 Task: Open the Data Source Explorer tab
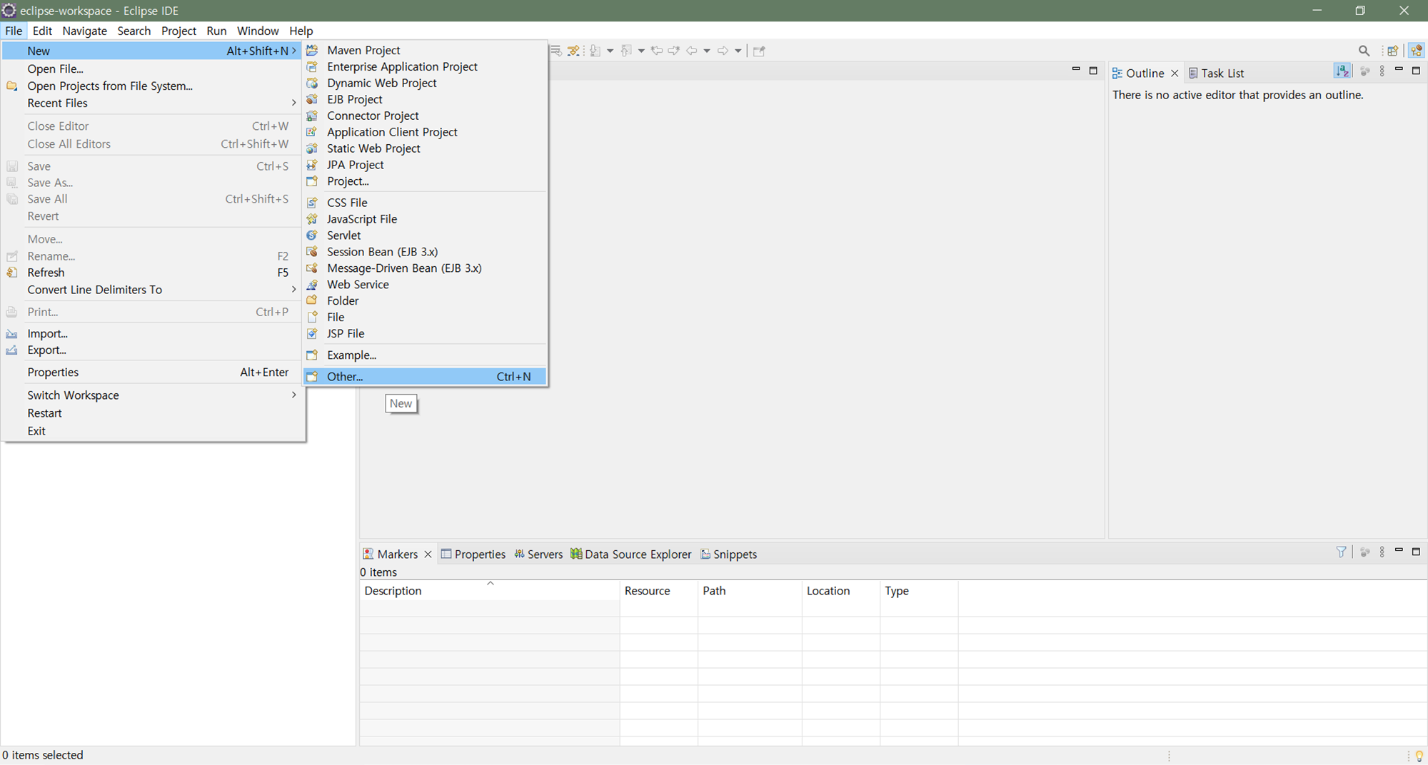click(631, 554)
